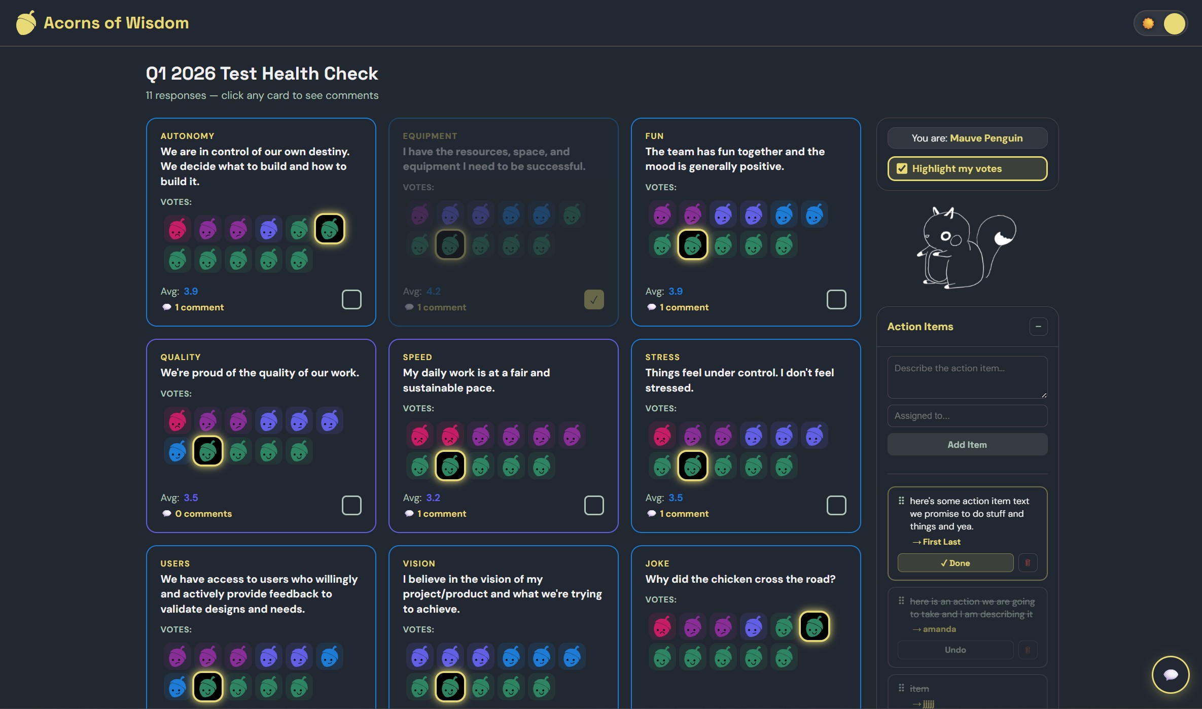Uncheck the Equipment card checkbox
The width and height of the screenshot is (1202, 709).
[594, 299]
